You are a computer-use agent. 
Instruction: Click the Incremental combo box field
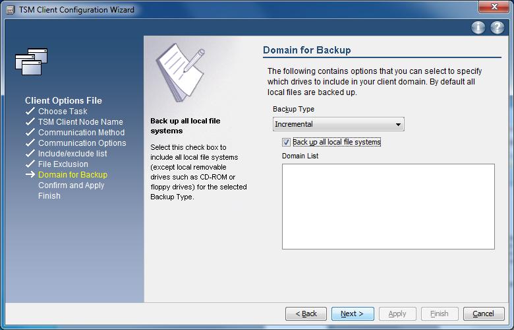[x=333, y=125]
